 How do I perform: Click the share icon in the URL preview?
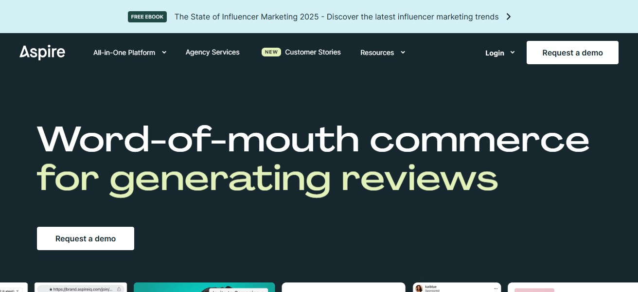119,289
